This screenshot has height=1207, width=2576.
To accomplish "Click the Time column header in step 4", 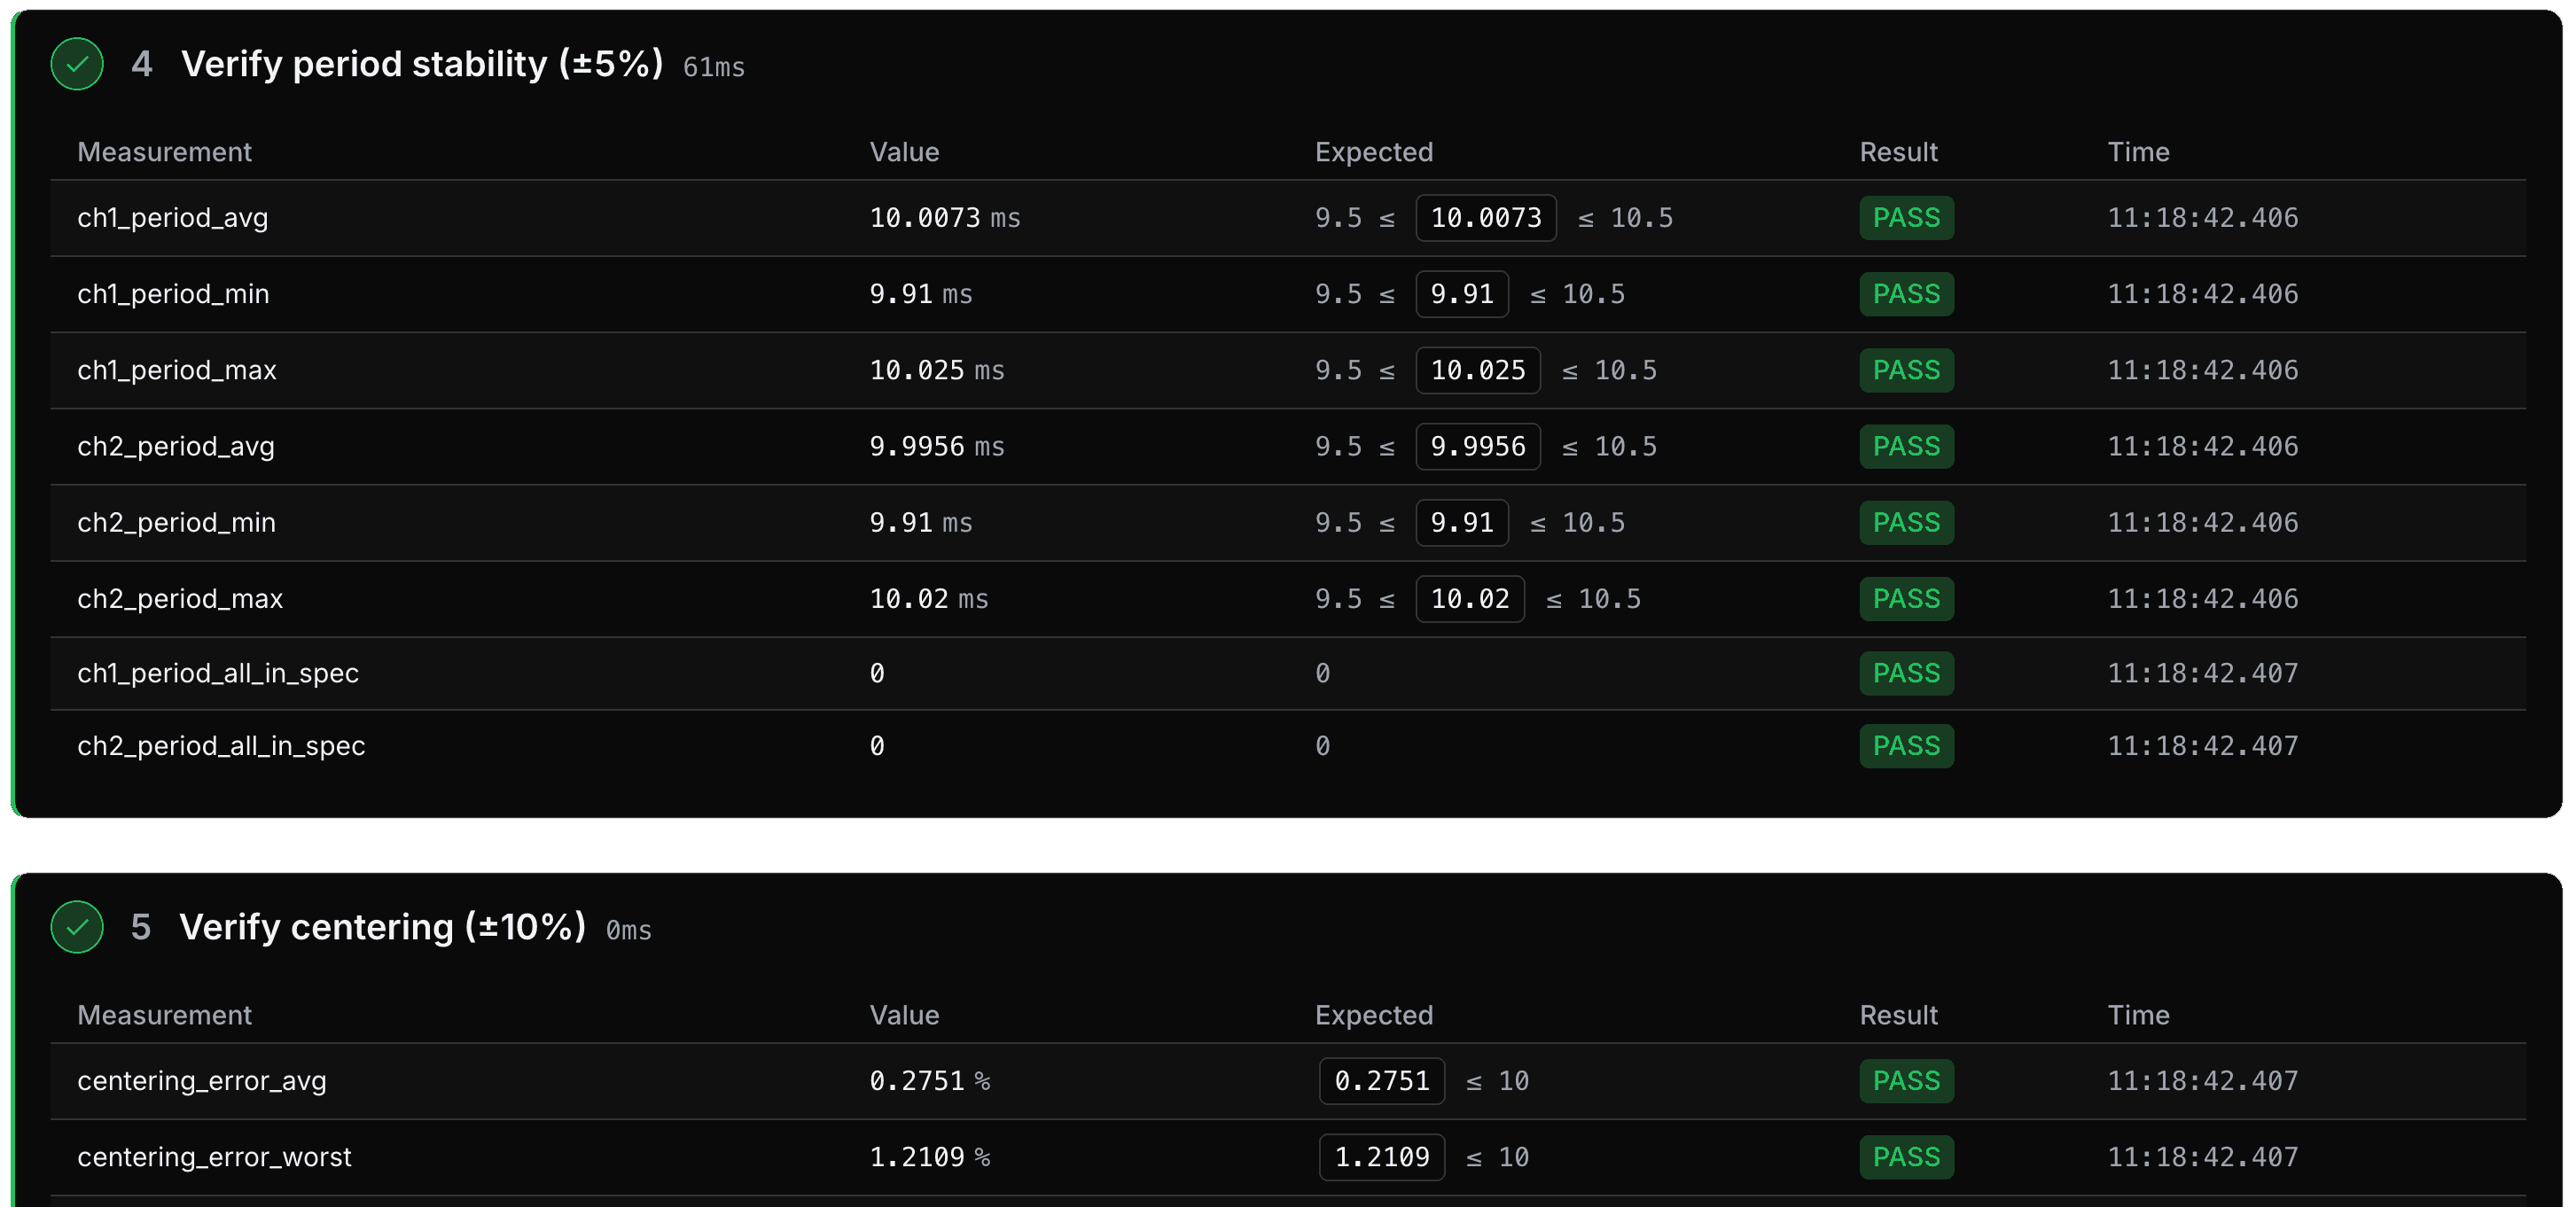I will (2138, 152).
